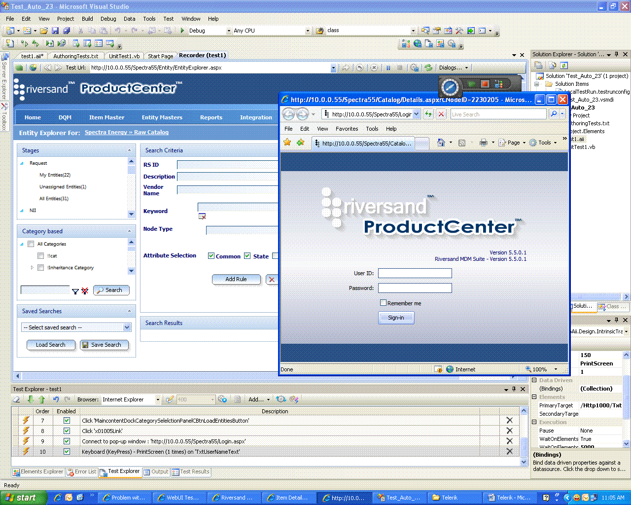Click the Test Explorer vertical scrollbar down arrow

(x=524, y=462)
